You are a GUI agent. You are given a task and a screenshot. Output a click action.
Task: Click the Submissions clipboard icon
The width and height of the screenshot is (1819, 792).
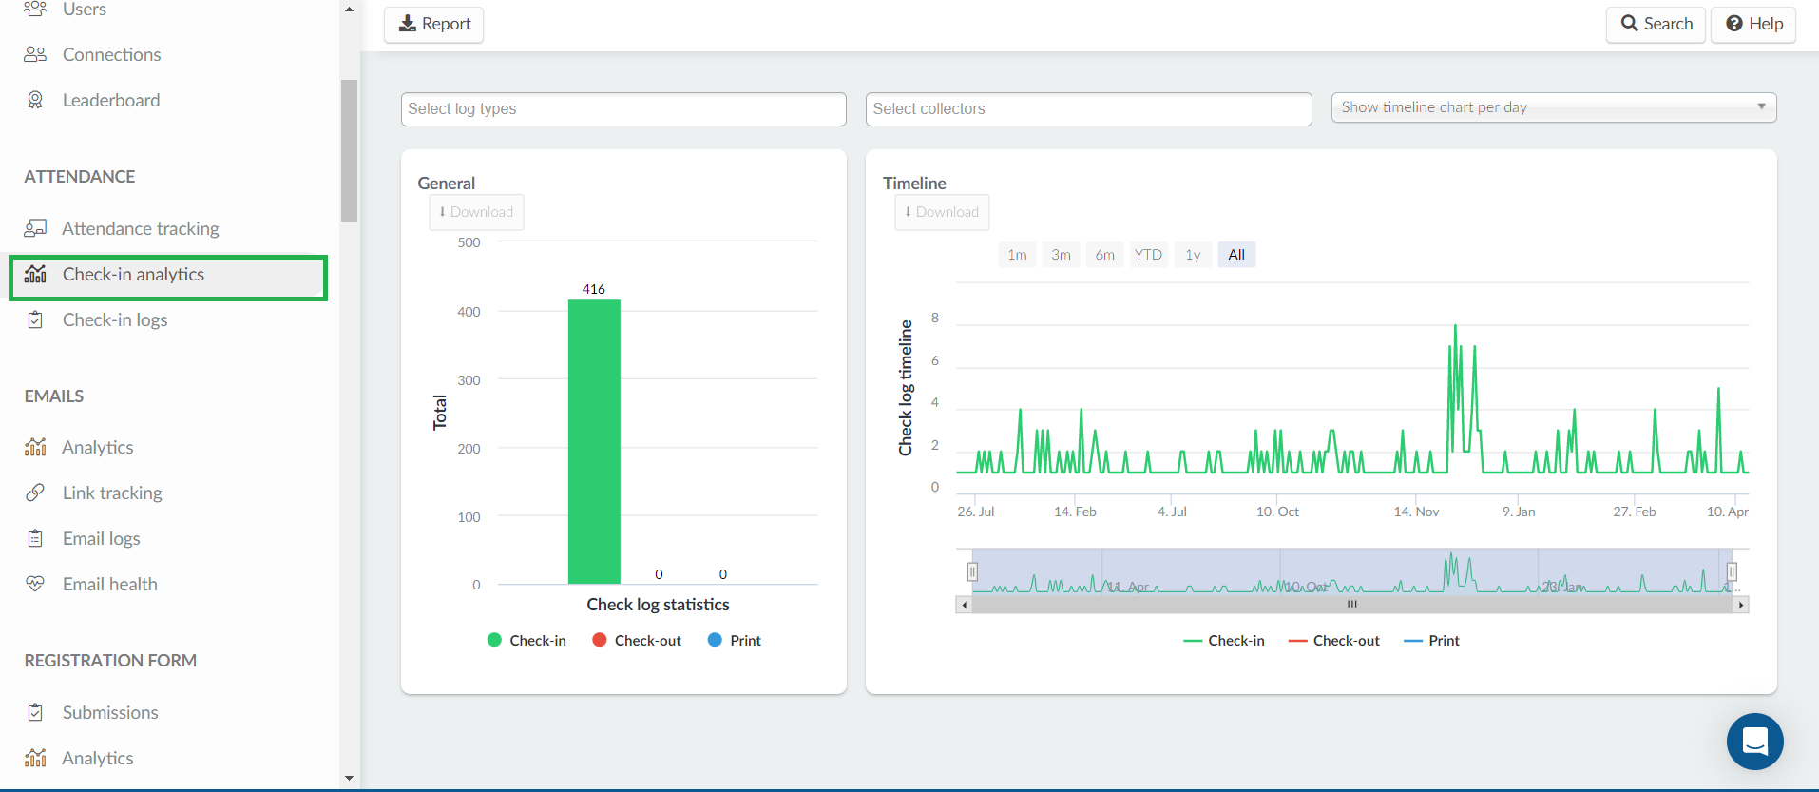click(x=35, y=712)
